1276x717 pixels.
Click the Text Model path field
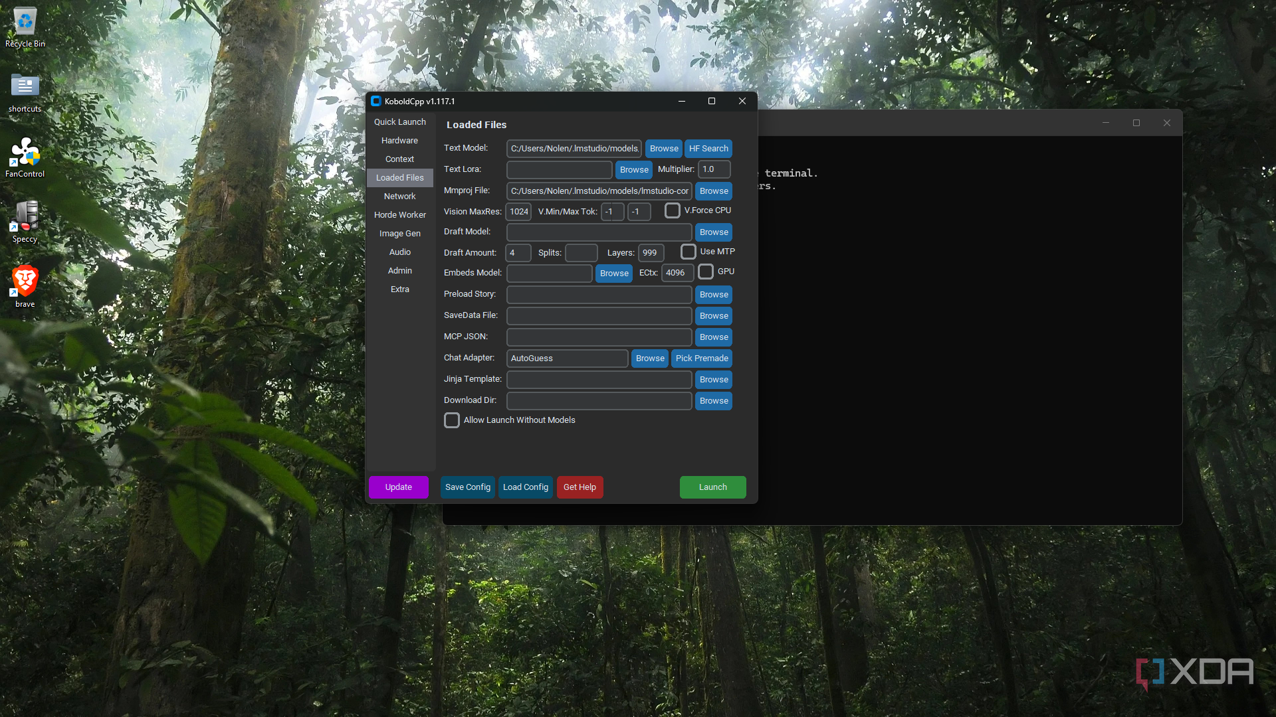click(574, 149)
